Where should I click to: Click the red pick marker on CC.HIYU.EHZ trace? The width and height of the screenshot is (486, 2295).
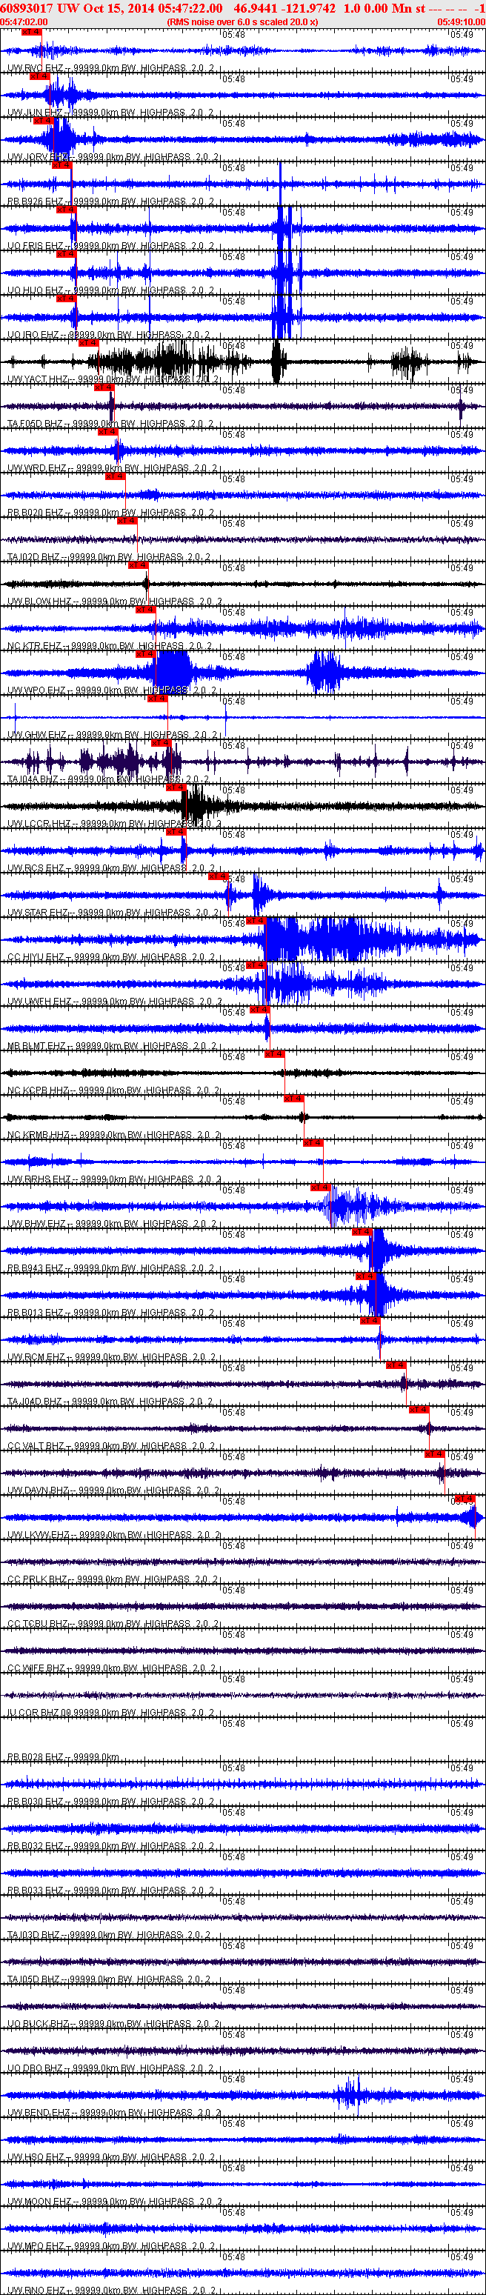tap(255, 922)
